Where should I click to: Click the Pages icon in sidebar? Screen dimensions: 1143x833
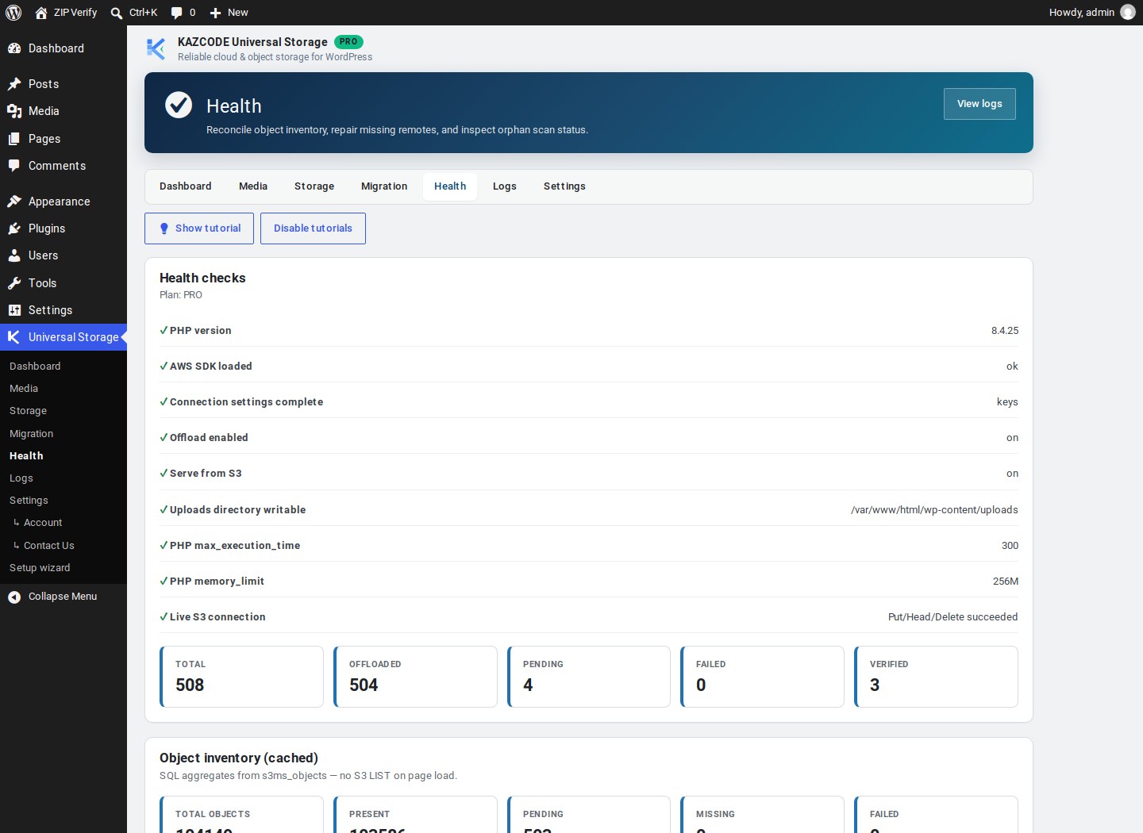[x=14, y=139]
